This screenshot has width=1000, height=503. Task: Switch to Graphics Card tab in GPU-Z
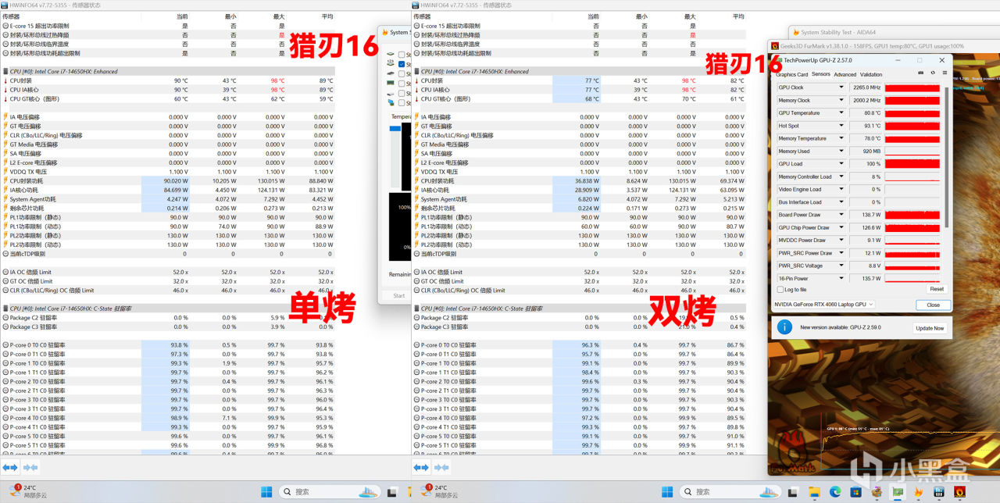[x=791, y=74]
